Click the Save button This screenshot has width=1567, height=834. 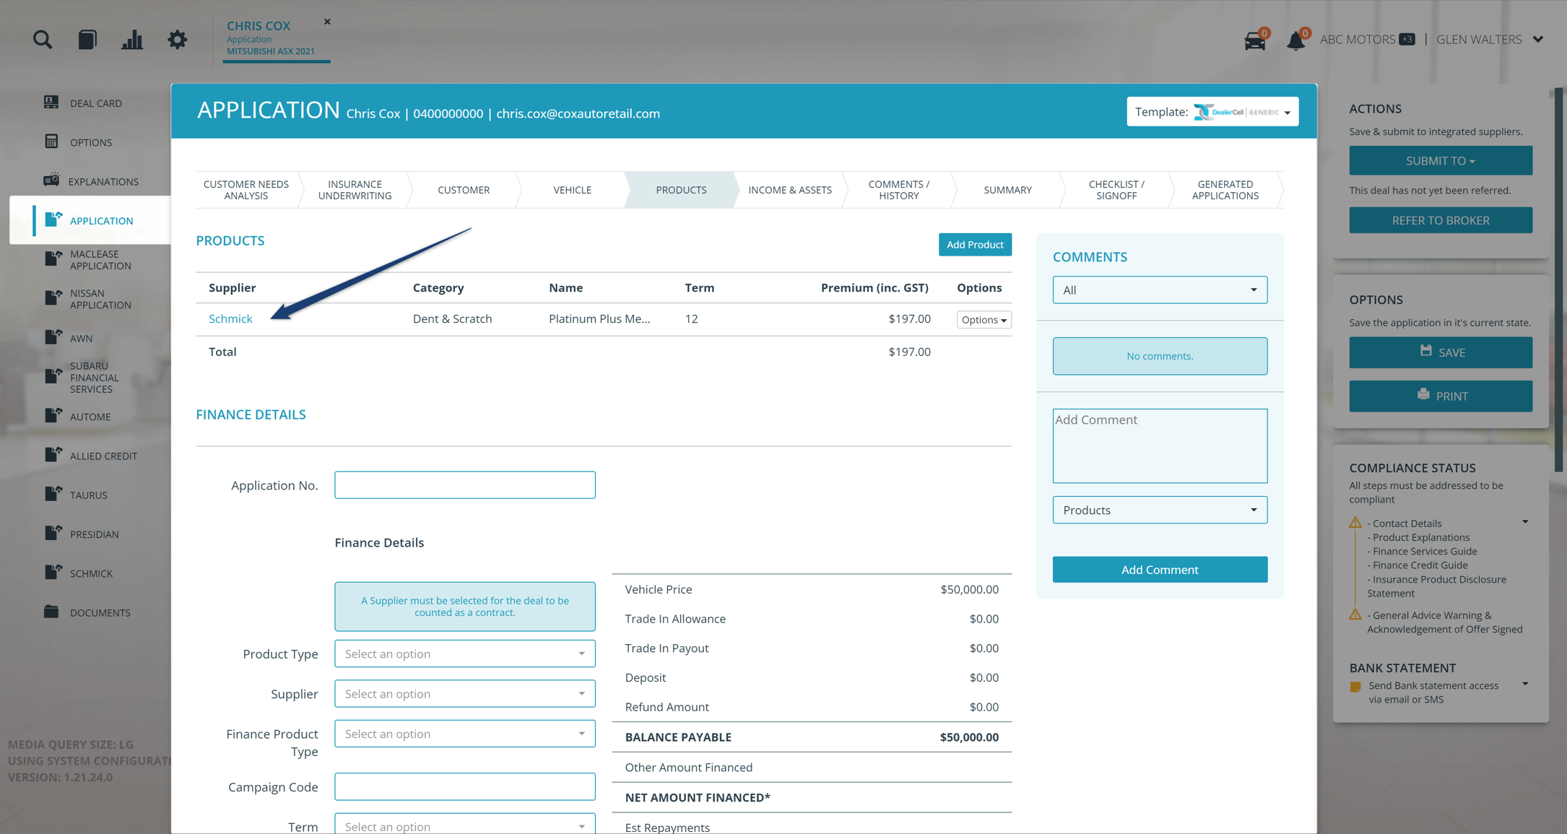coord(1441,352)
